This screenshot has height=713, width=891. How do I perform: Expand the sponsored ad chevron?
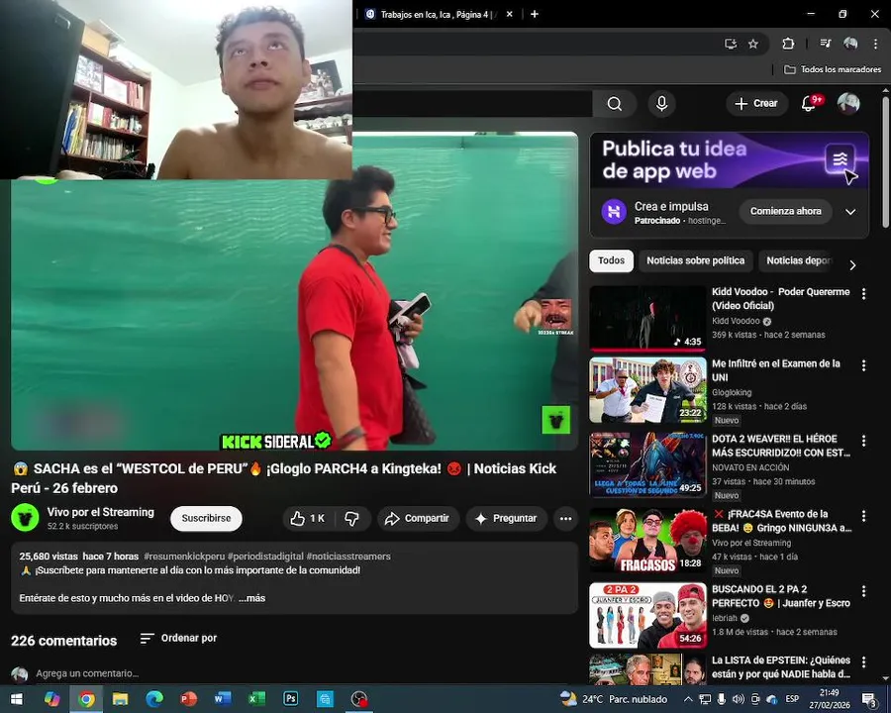coord(850,212)
